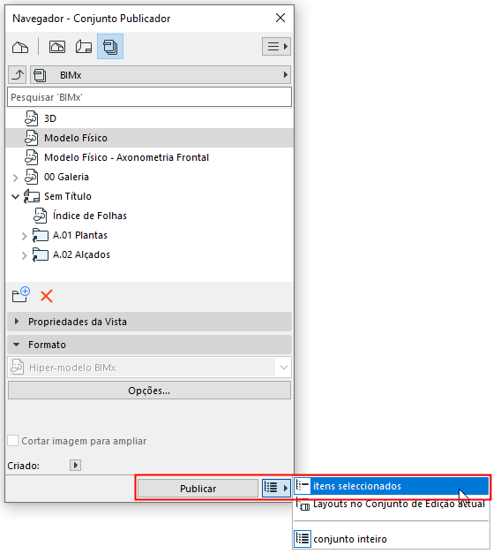This screenshot has width=493, height=554.
Task: Click the Índice de Folhas file icon
Action: (41, 216)
